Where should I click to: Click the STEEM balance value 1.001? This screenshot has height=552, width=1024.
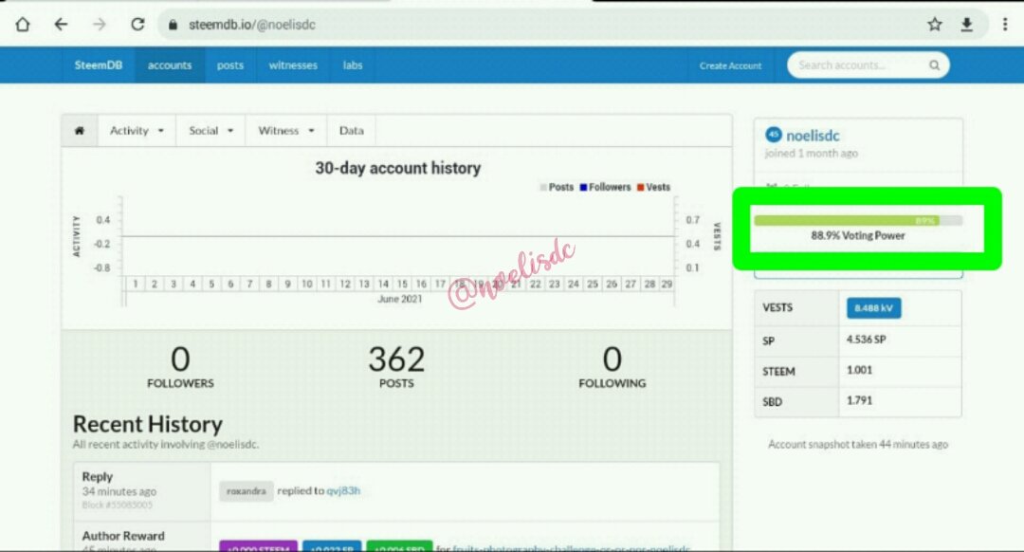coord(859,371)
